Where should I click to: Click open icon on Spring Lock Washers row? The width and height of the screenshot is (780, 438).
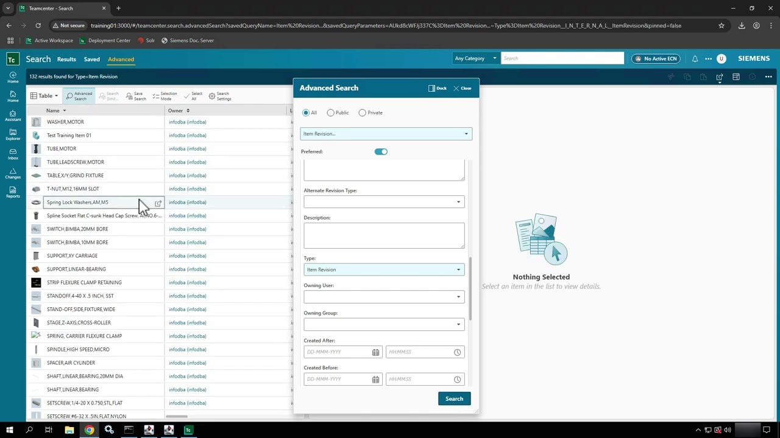(158, 203)
